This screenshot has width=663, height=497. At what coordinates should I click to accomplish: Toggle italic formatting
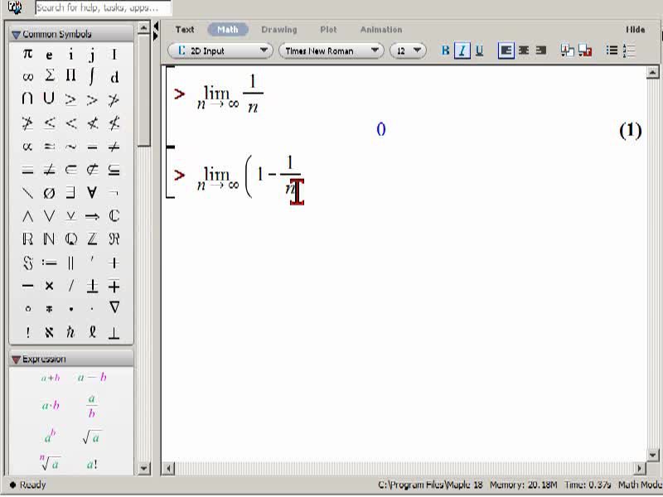point(462,51)
